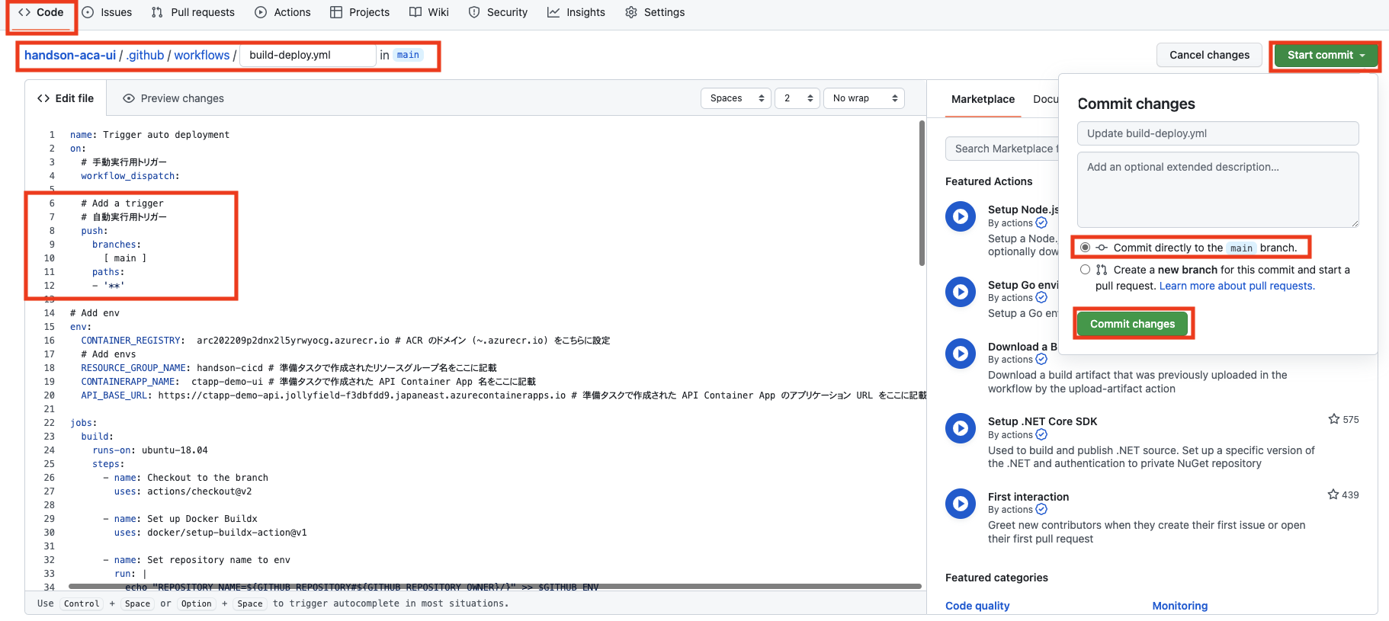Click the Cancel changes button
This screenshot has height=621, width=1389.
click(1209, 55)
